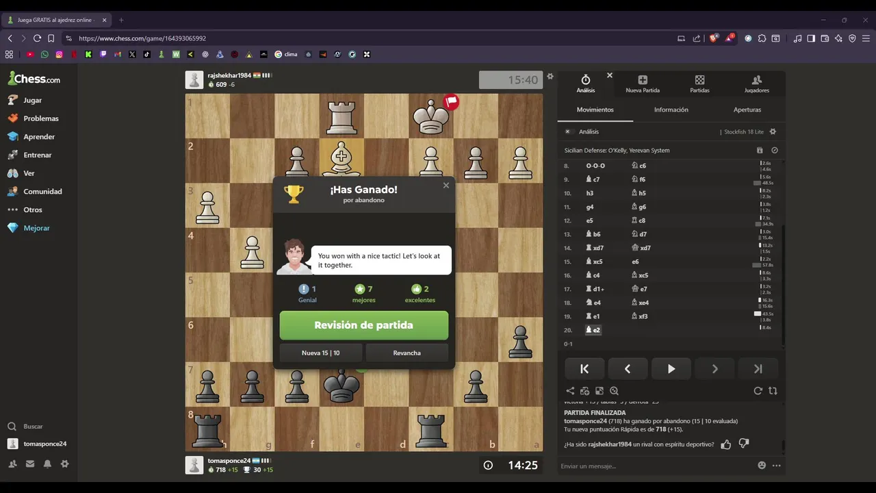Select the Nueva Partida tab
The width and height of the screenshot is (876, 493).
643,84
